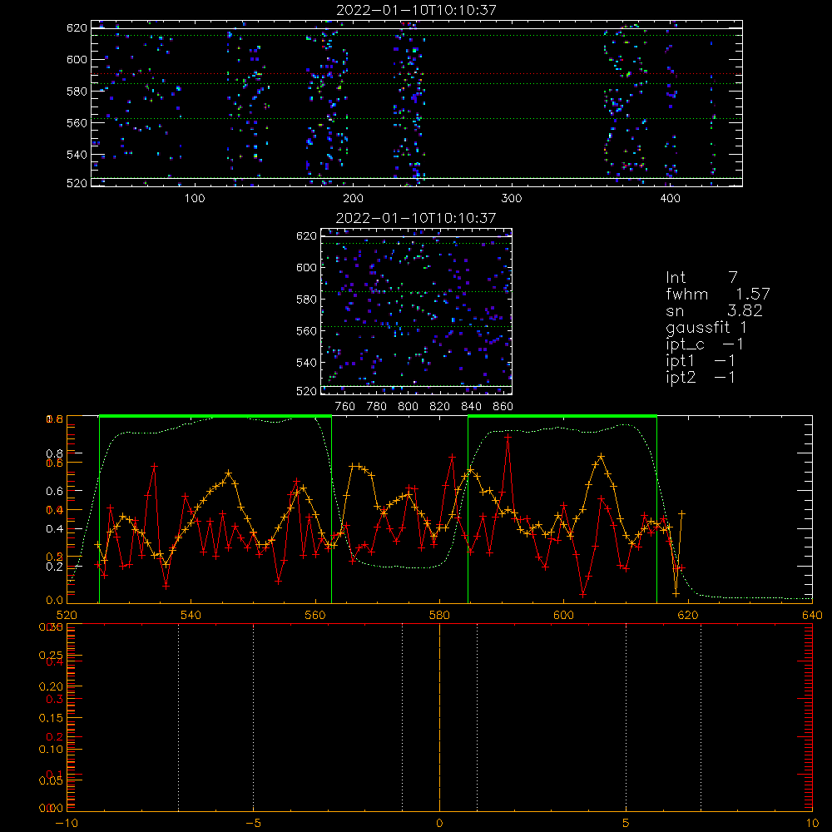Viewport: 832px width, 832px height.
Task: Click the orange 0.05 y-axis label
Action: 51,781
